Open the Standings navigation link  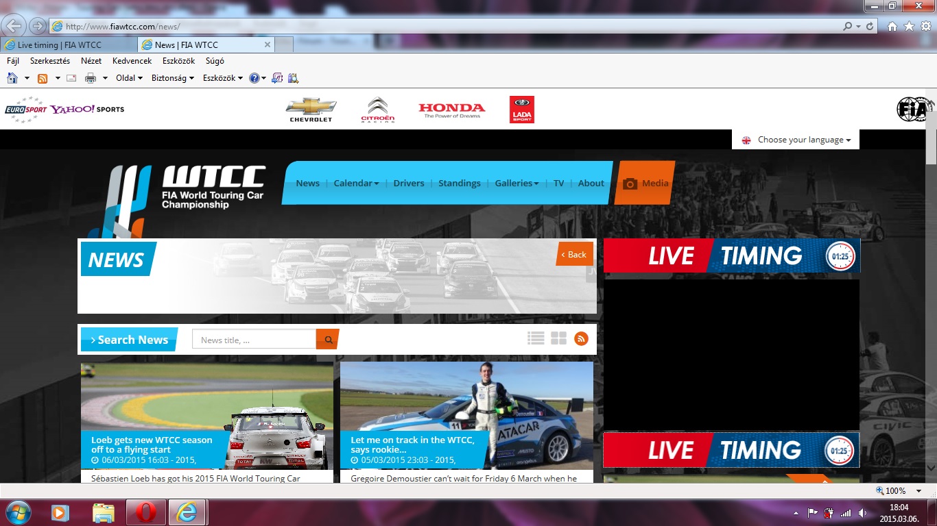pos(460,184)
